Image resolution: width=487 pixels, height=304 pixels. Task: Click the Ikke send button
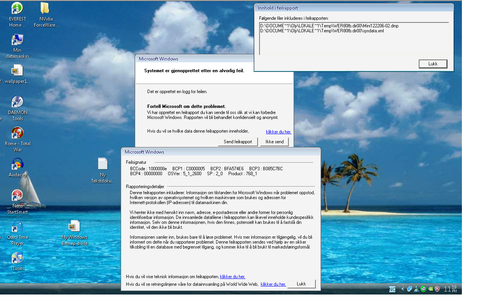click(x=274, y=142)
